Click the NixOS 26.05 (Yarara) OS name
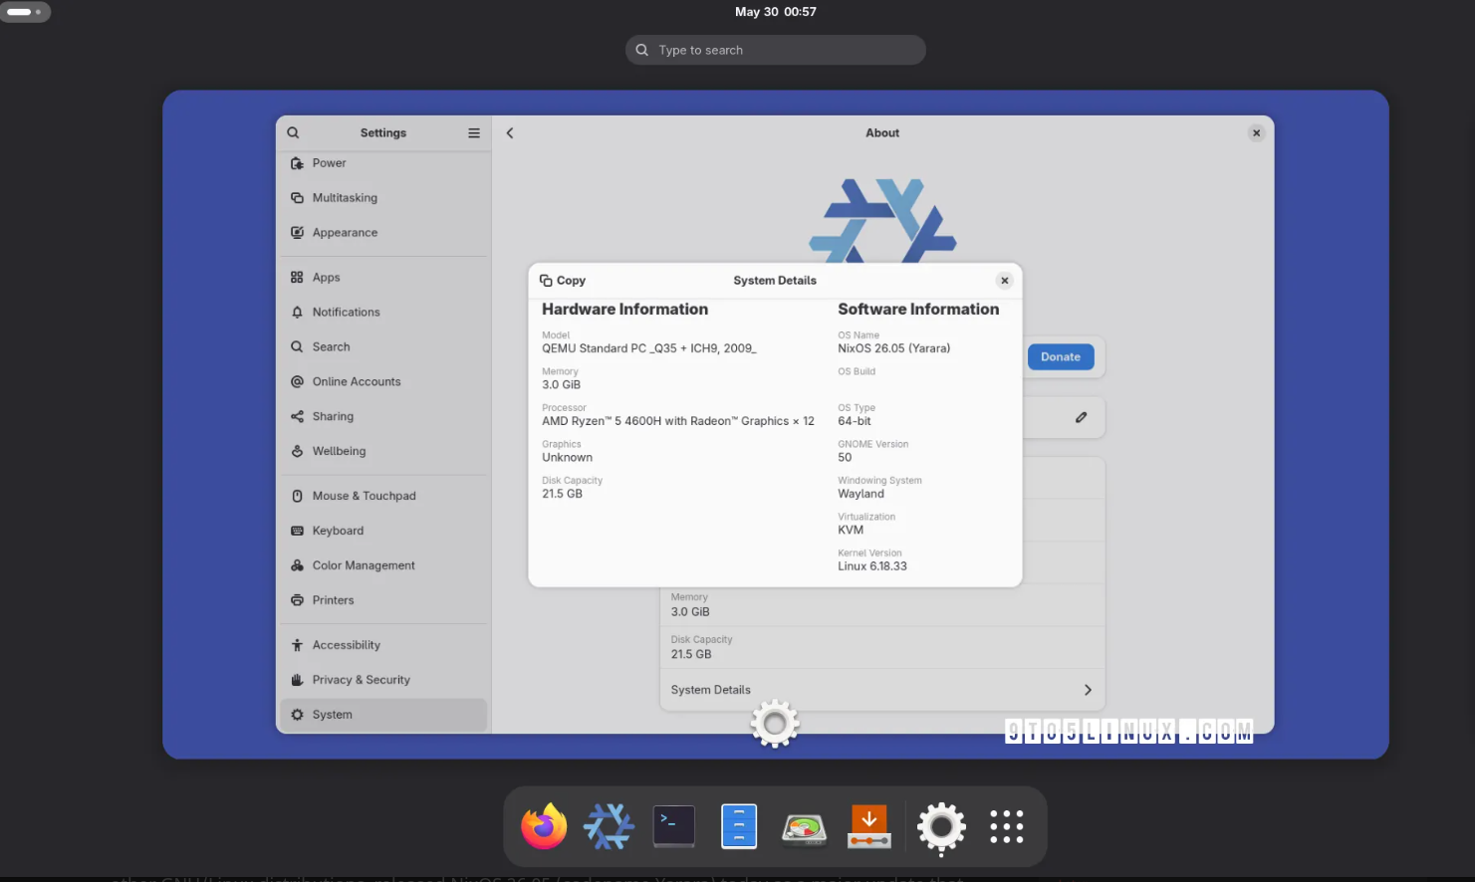1475x882 pixels. [x=894, y=348]
